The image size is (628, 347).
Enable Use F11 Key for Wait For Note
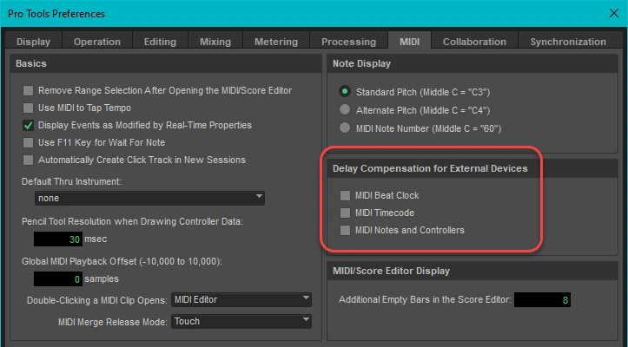tap(29, 143)
